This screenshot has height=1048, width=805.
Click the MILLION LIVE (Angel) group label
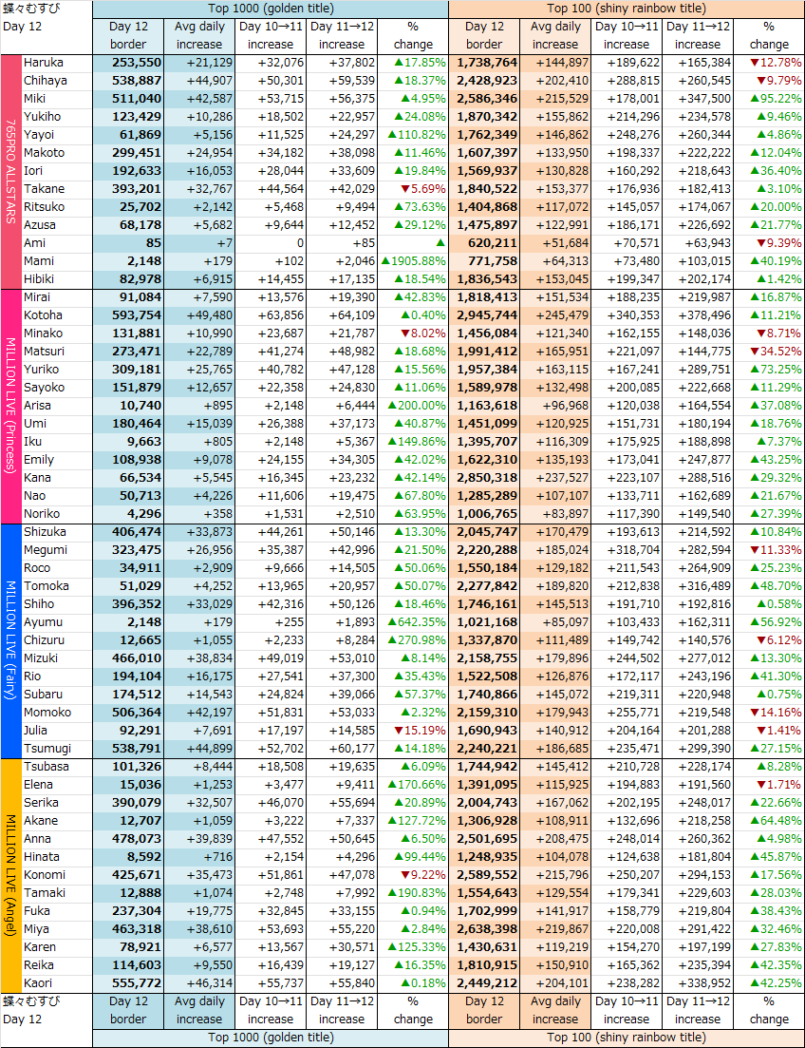click(x=10, y=875)
